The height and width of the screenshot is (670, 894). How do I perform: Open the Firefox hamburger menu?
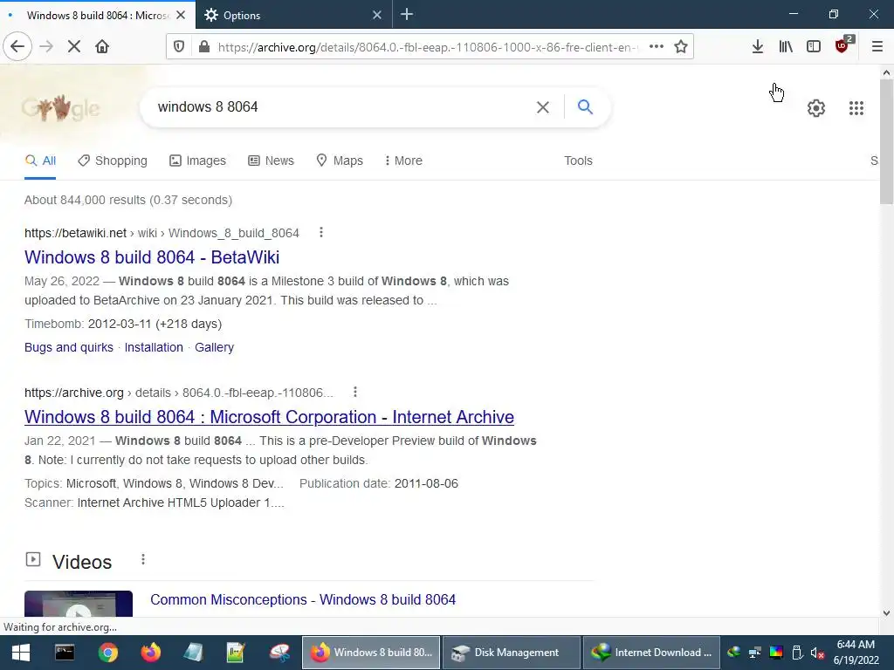pos(877,47)
